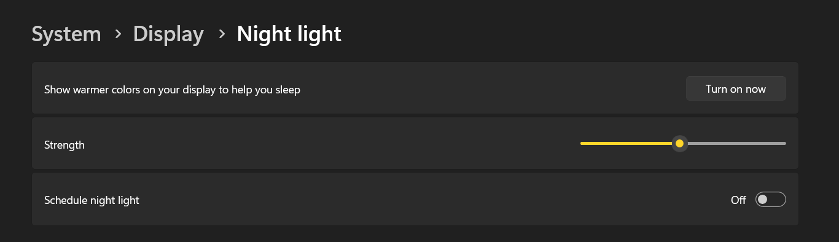Screen dimensions: 839x242
Task: Set Strength slider to its minimum end
Action: click(582, 144)
